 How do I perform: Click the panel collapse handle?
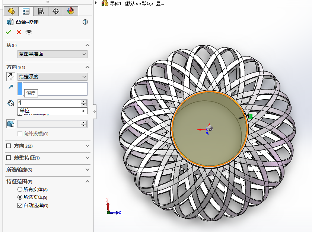(x=95, y=112)
